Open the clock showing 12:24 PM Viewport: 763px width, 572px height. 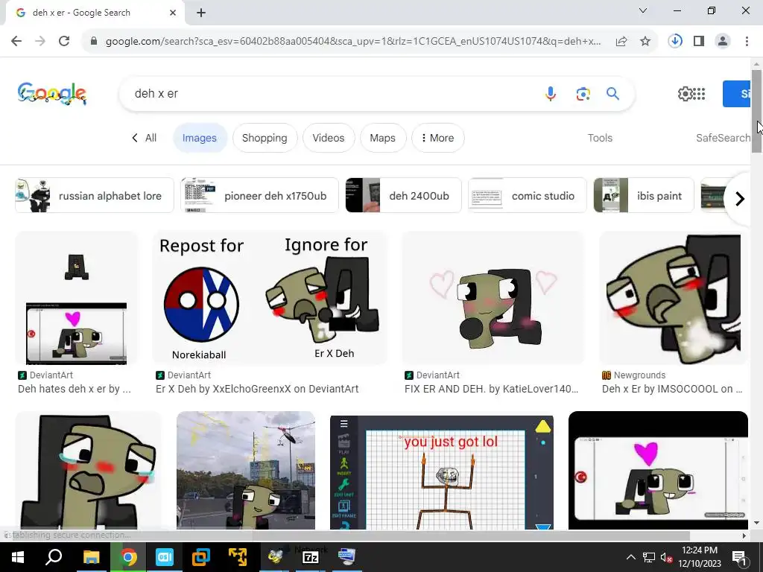click(x=699, y=557)
